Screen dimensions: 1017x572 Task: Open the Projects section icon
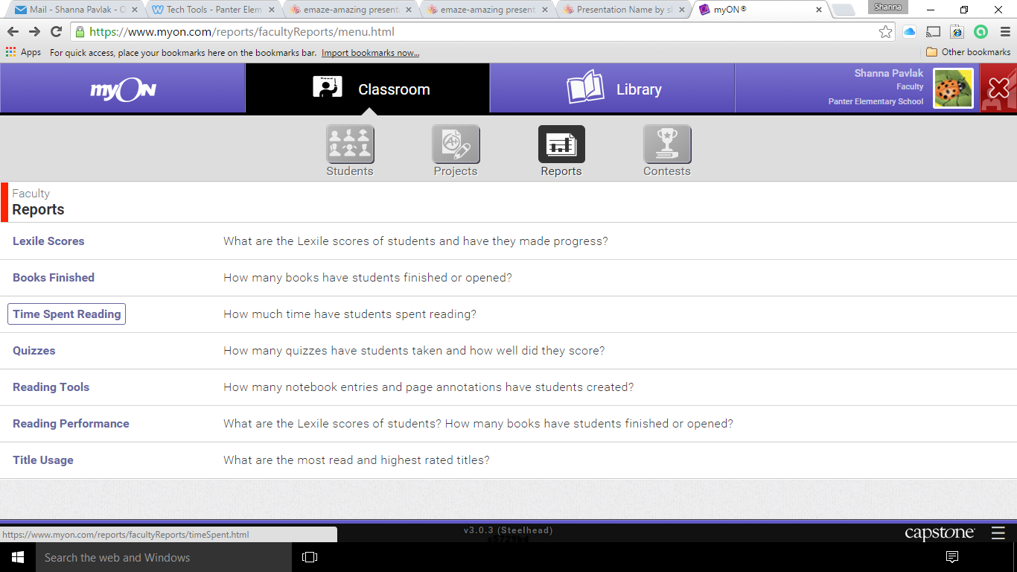pyautogui.click(x=456, y=144)
